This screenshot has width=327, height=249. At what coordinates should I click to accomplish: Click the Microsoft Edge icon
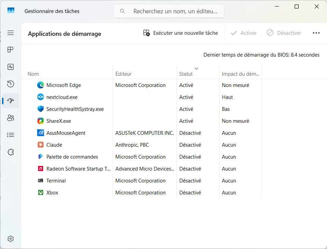coord(41,85)
